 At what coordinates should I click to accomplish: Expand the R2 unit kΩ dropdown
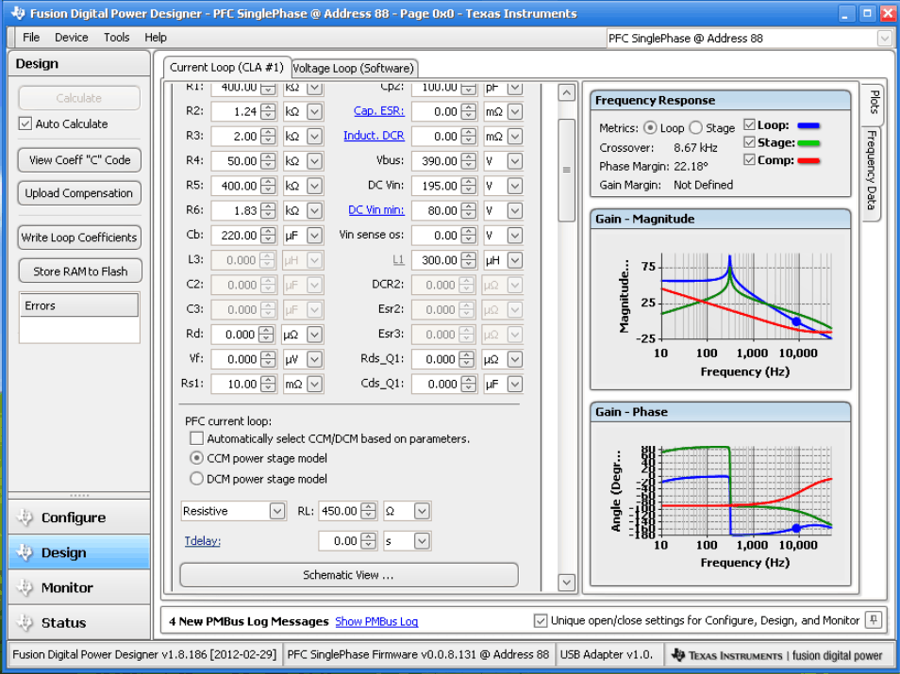pos(314,111)
